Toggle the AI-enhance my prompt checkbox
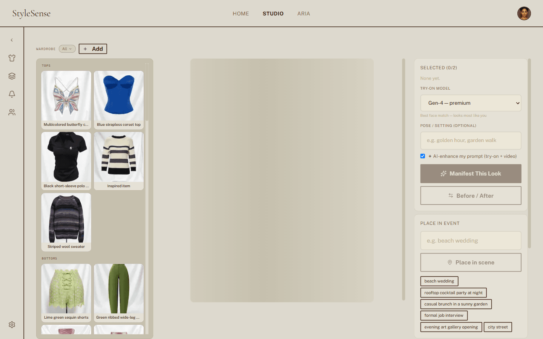 (x=423, y=156)
